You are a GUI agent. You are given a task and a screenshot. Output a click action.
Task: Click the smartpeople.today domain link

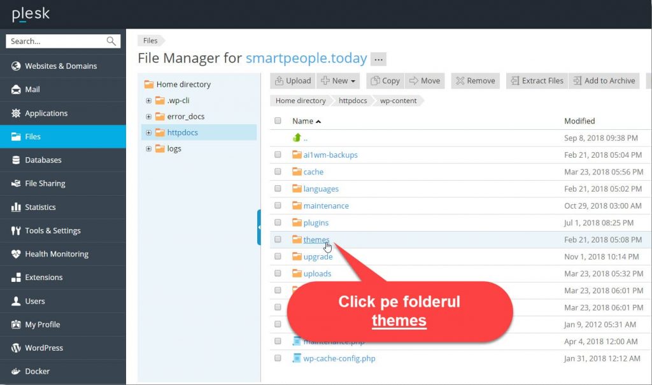point(306,59)
